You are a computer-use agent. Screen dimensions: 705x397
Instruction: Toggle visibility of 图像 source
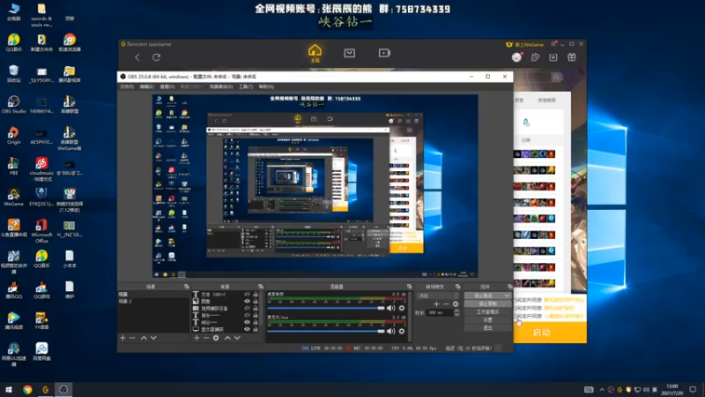[x=247, y=301]
